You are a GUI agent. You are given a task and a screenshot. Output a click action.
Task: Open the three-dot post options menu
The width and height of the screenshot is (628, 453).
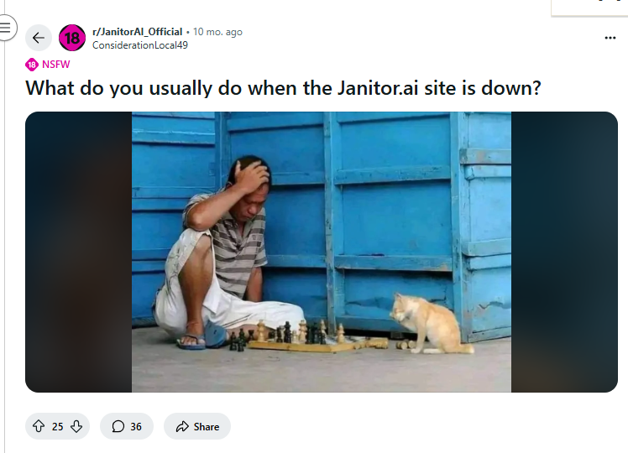tap(610, 38)
